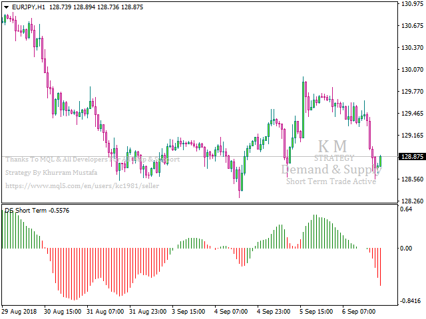Image resolution: width=426 pixels, height=319 pixels.
Task: Select the Thanks To MQL credits line
Action: point(92,159)
